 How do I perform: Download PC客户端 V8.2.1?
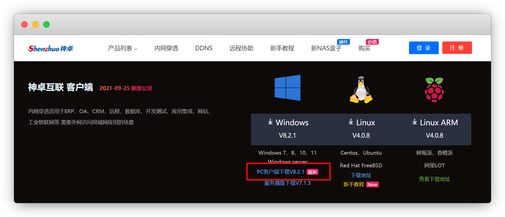[x=280, y=172]
